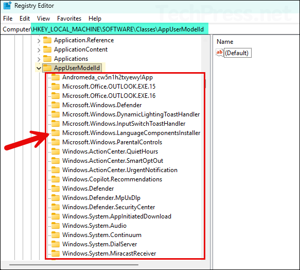Click the Name column header
Image resolution: width=300 pixels, height=270 pixels.
pyautogui.click(x=225, y=42)
